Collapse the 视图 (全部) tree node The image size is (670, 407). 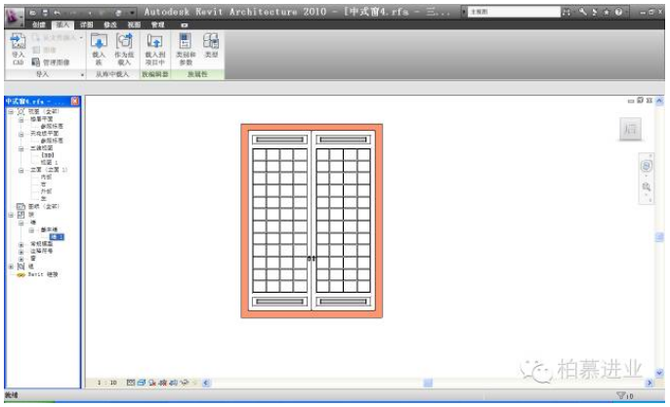pyautogui.click(x=11, y=111)
